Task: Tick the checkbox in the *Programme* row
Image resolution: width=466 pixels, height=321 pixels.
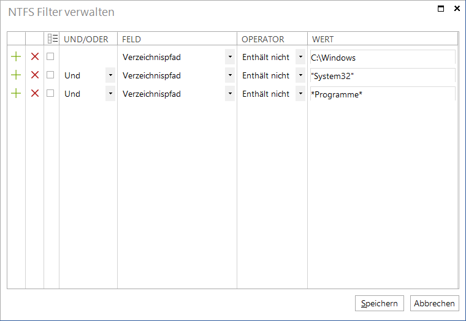Action: click(x=50, y=93)
